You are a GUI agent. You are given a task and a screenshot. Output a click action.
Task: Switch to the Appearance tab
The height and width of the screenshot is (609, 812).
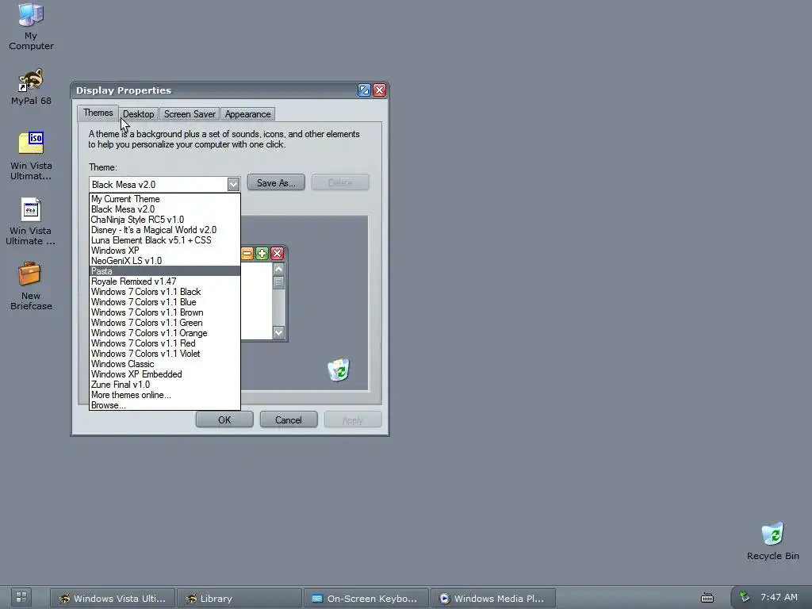click(247, 114)
